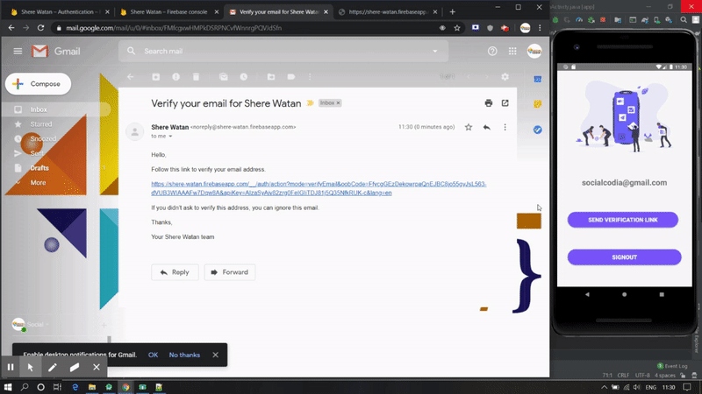Star the Shere Watan message
702x394 pixels.
click(x=469, y=127)
